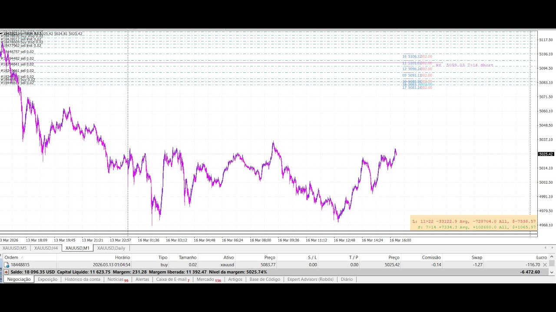Select the XAUUSD,M1 chart tab
The height and width of the screenshot is (312, 556).
(77, 248)
